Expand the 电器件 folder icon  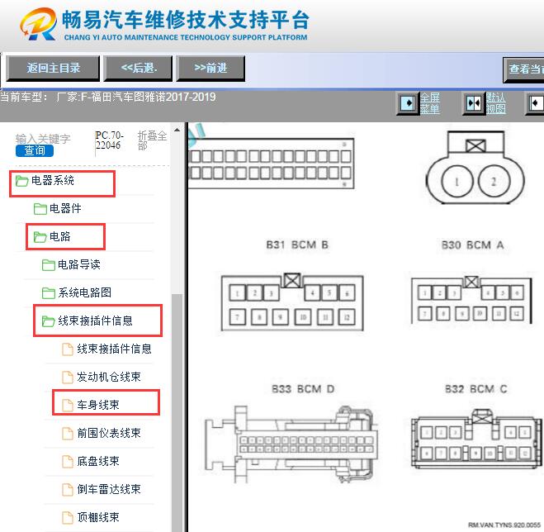(x=40, y=209)
